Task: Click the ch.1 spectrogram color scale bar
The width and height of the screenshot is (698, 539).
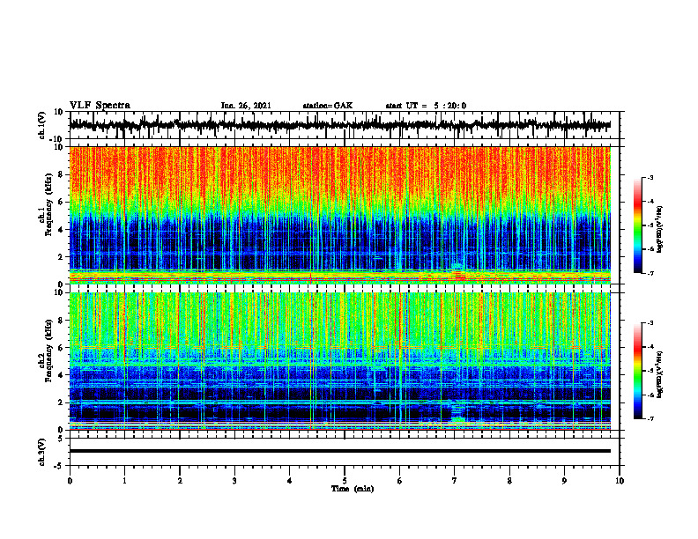Action: (x=638, y=225)
